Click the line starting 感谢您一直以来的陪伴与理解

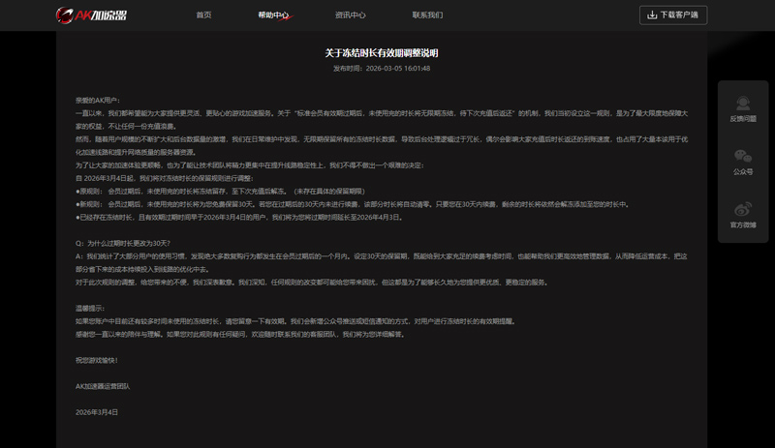[241, 335]
